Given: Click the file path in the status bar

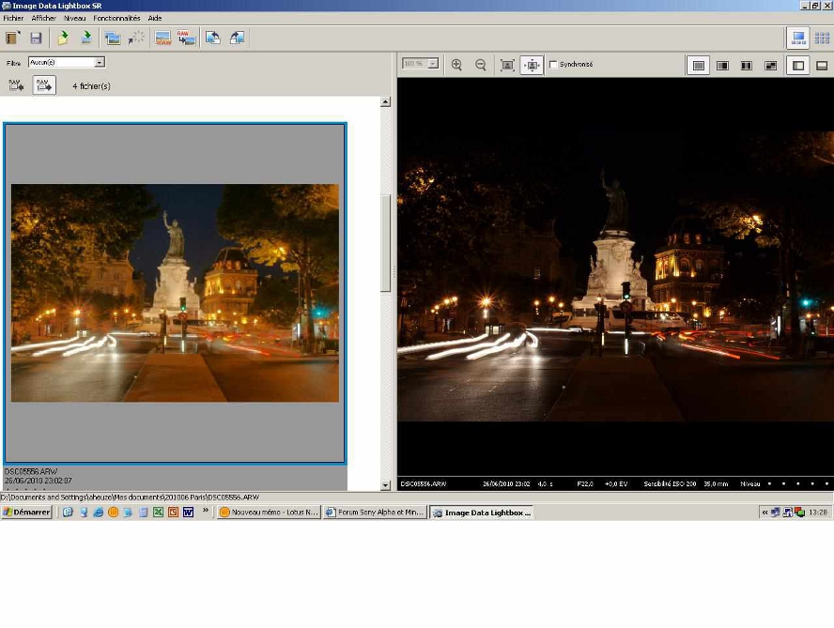Looking at the screenshot, I should [130, 498].
